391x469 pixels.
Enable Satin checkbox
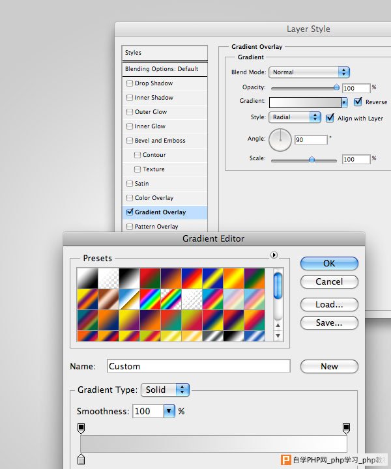130,184
